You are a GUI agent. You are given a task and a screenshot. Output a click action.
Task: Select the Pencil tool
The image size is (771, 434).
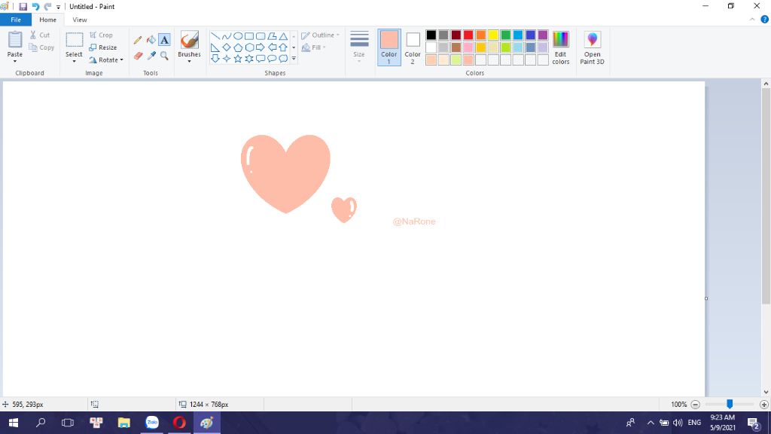pos(138,40)
